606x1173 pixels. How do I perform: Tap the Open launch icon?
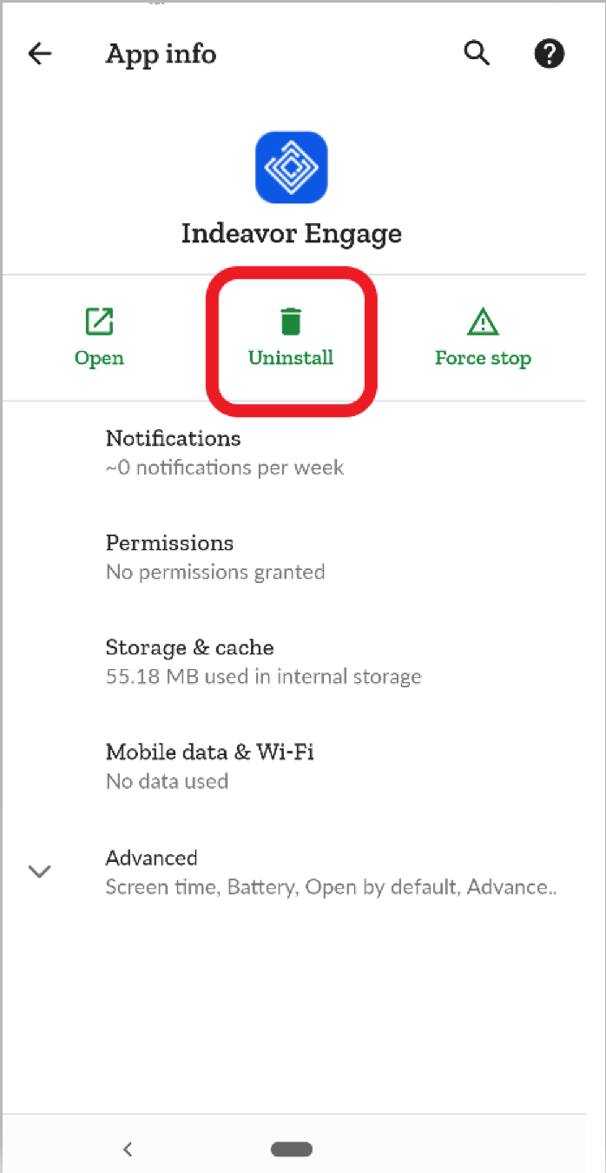[x=99, y=321]
